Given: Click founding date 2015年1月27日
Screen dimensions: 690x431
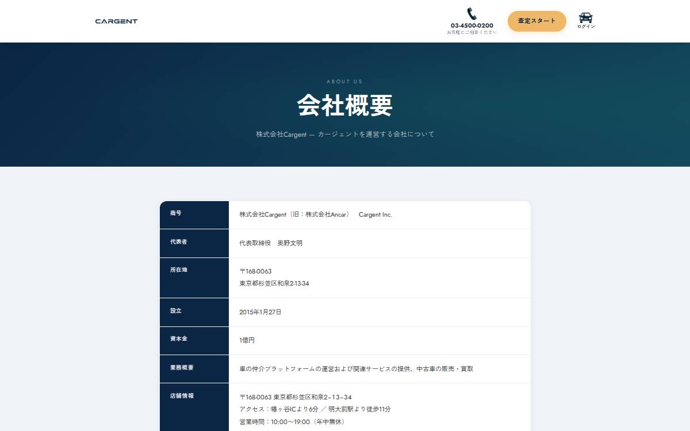Looking at the screenshot, I should (260, 312).
